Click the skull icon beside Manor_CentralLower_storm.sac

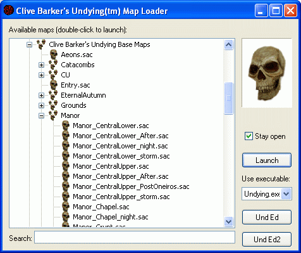[66, 156]
